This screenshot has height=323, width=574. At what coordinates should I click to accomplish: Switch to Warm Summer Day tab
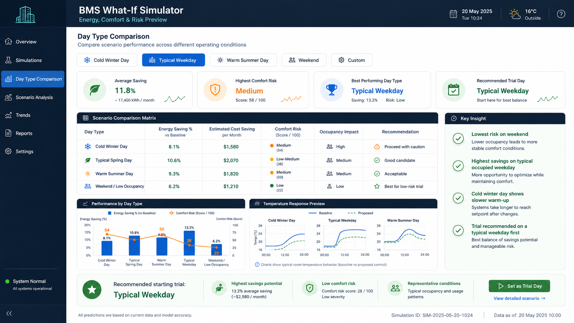coord(243,60)
